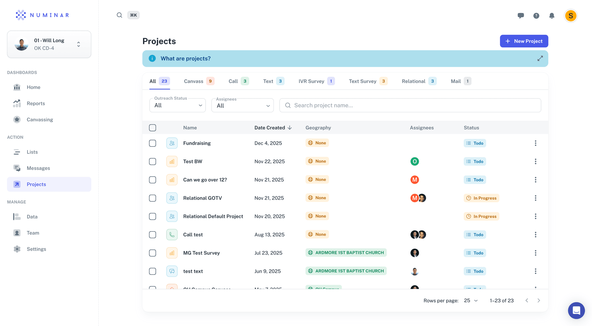592x326 pixels.
Task: Expand the 01 - Will Long account switcher
Action: point(49,44)
